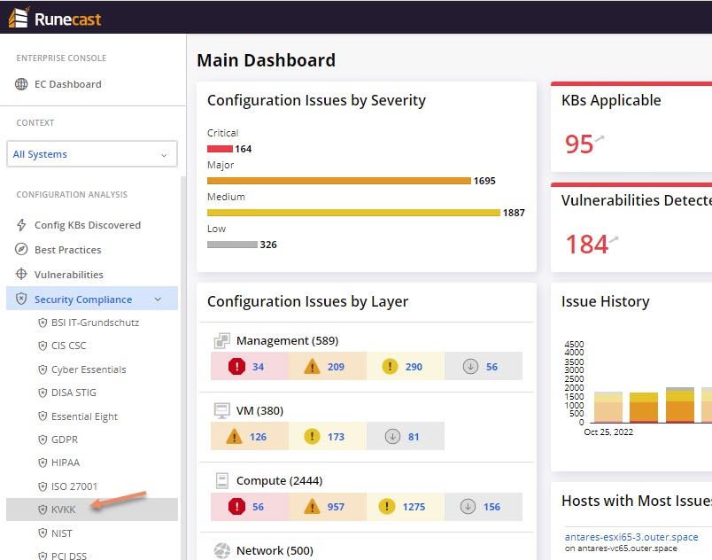Open the PCI DSS compliance profile
712x560 pixels.
click(x=69, y=556)
